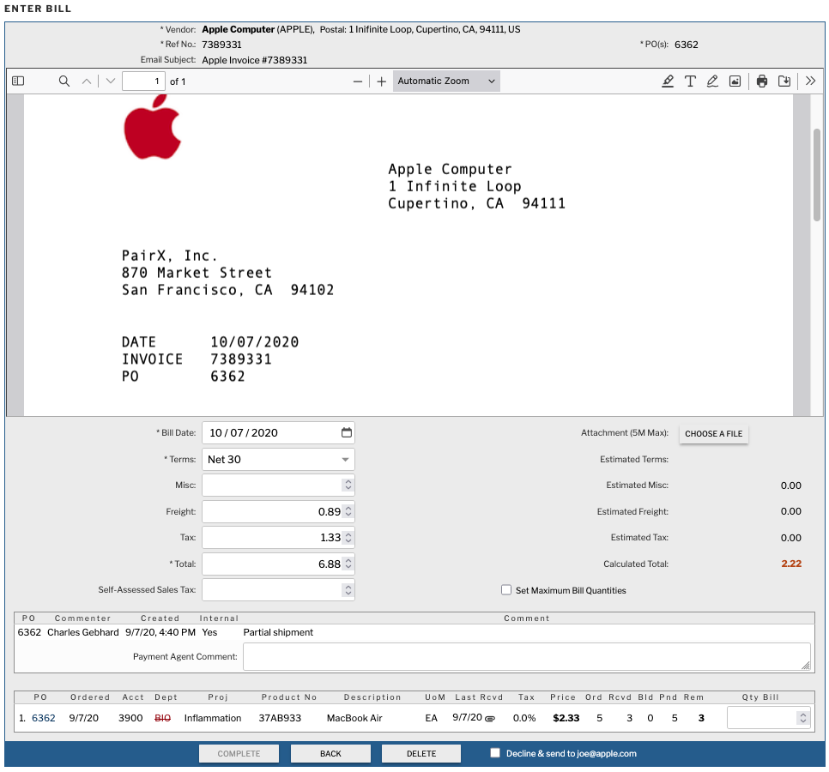Select the Draw annotation tool

click(x=712, y=80)
